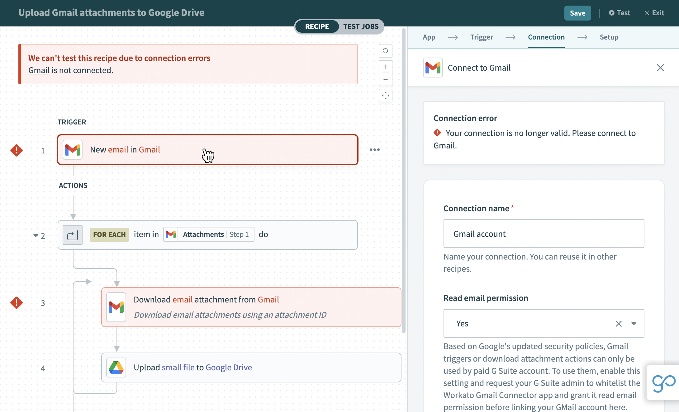The image size is (679, 412).
Task: Click the fit-to-screen canvas icon
Action: click(385, 96)
